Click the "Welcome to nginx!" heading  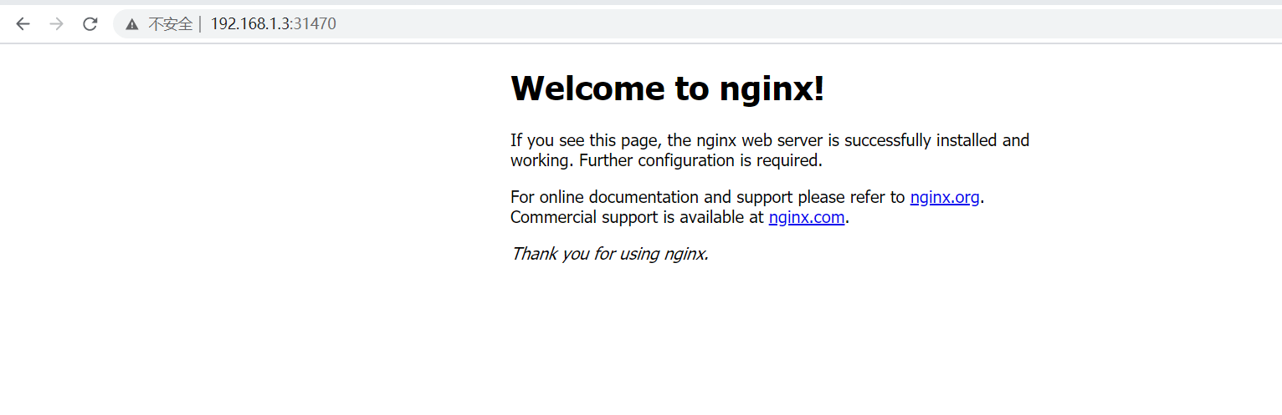coord(668,88)
